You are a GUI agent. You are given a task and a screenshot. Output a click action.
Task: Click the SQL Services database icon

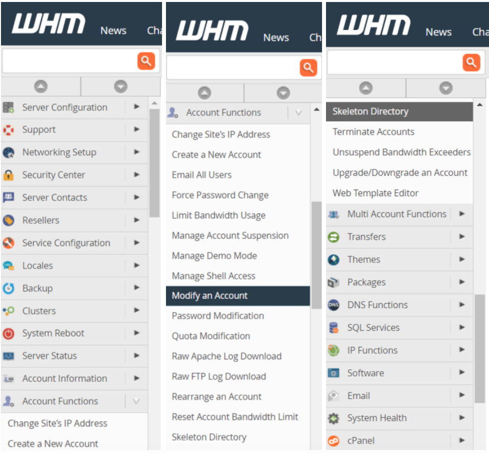(x=333, y=327)
